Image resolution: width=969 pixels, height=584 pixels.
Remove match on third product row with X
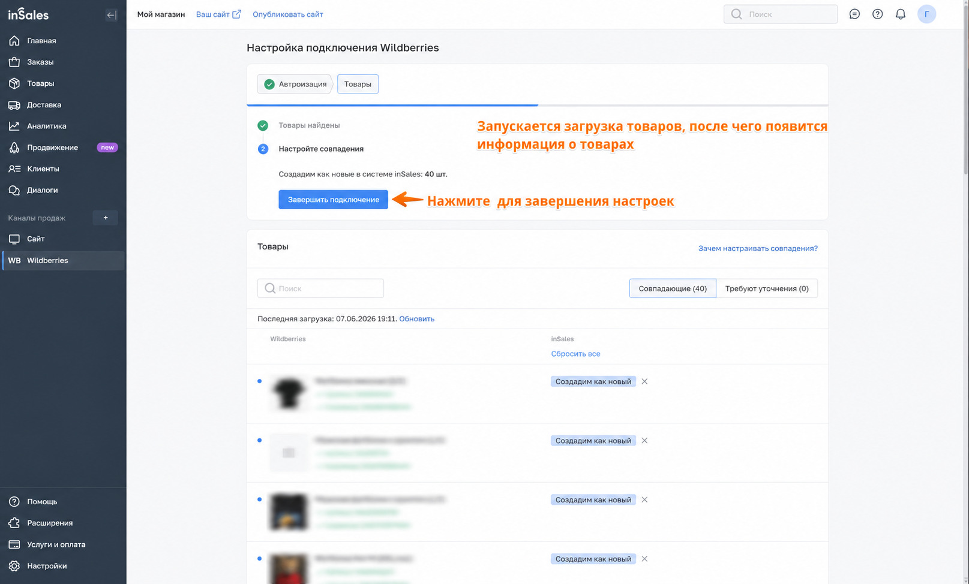(x=644, y=499)
